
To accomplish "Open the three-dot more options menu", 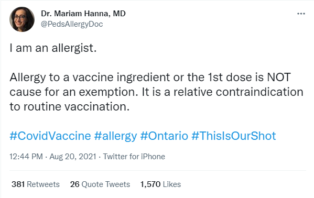I will [x=301, y=14].
